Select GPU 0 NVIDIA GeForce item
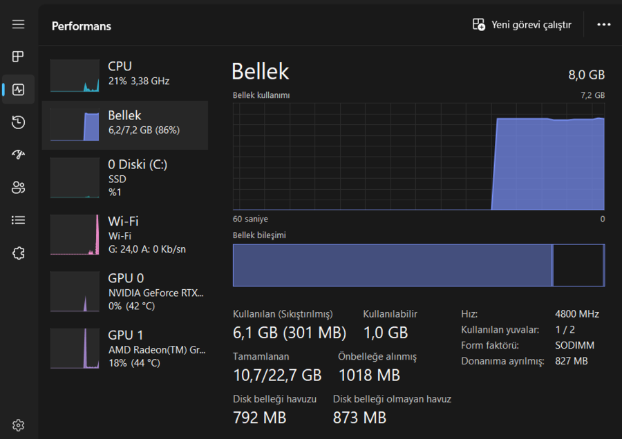The image size is (622, 439). click(x=125, y=291)
